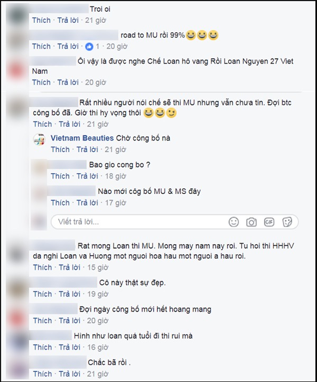
Task: Reply to the "Bao gio cong bo ?" comment
Action: pyautogui.click(x=87, y=176)
